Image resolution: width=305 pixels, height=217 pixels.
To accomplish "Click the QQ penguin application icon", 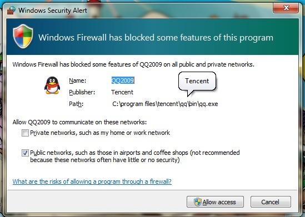I will click(x=52, y=85).
